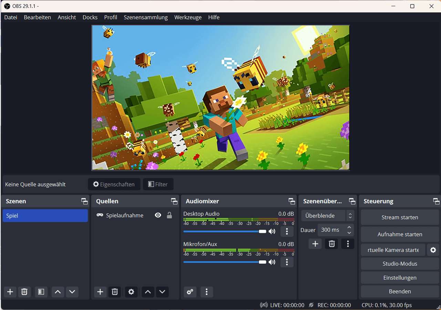Open the Datei menu
Screen dimensions: 441x310
11,17
